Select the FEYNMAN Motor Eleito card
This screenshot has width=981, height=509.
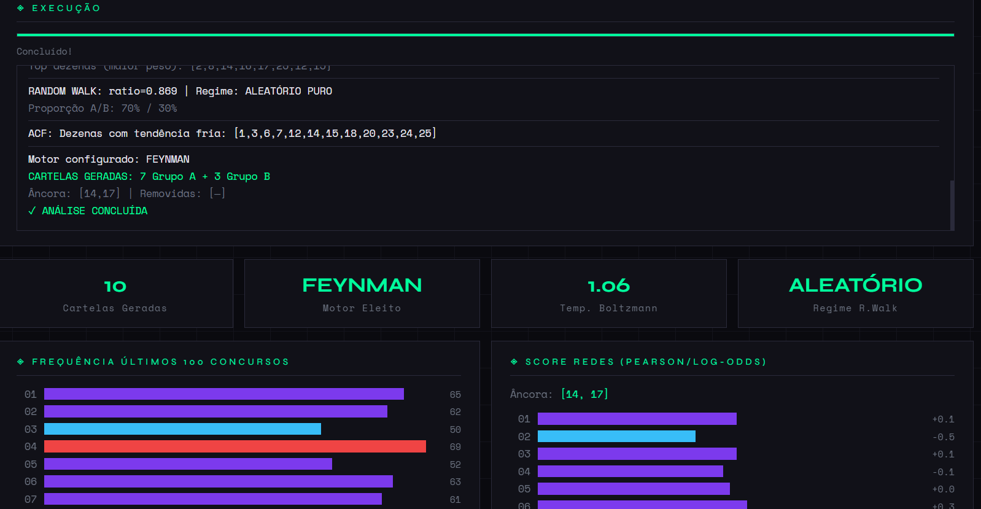pos(362,293)
